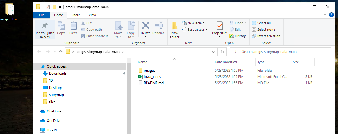Click Invert selection
This screenshot has width=338, height=134.
[x=266, y=36]
